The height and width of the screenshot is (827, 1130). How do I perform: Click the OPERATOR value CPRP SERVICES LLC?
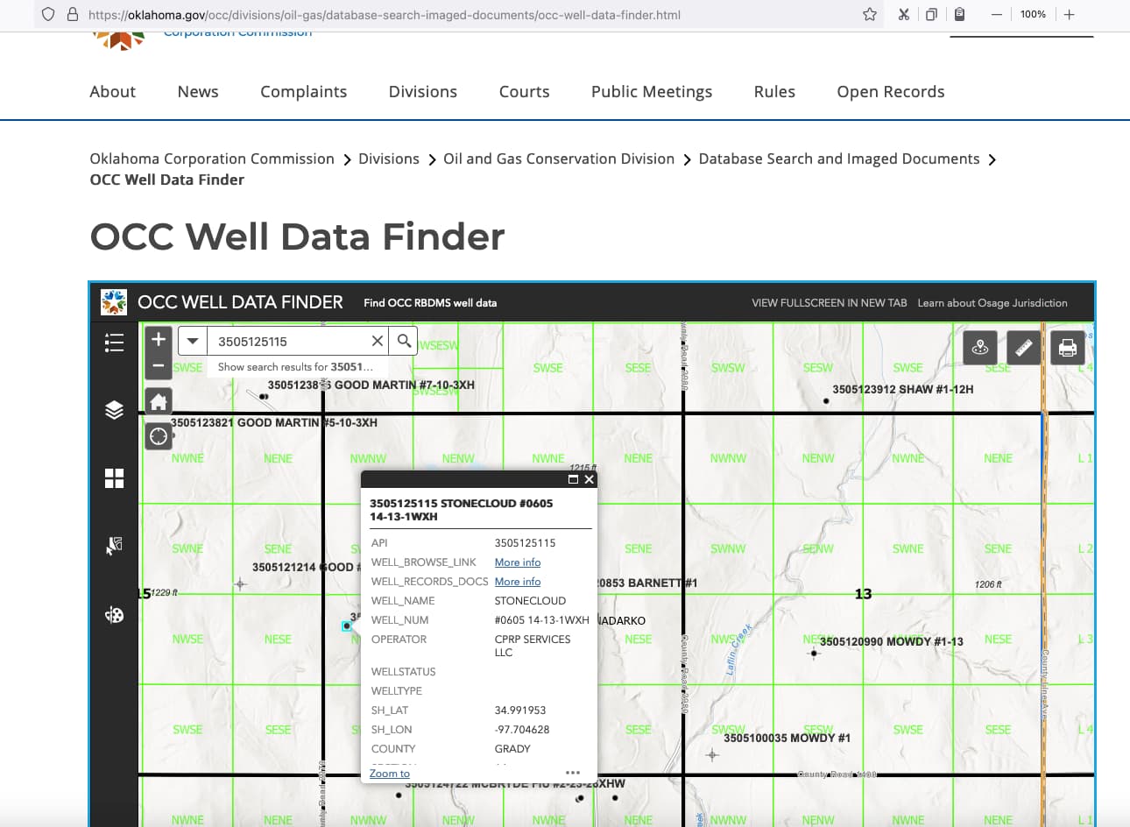(533, 646)
